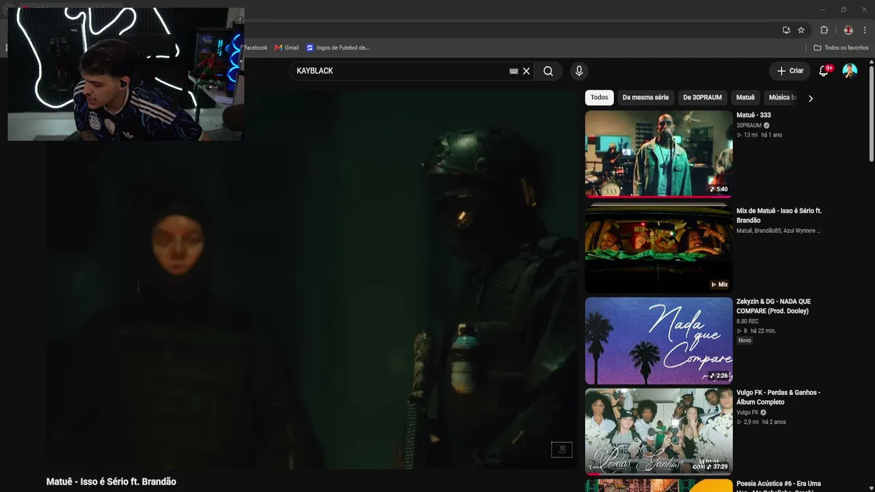Open the Gmail bookmark

[x=287, y=48]
